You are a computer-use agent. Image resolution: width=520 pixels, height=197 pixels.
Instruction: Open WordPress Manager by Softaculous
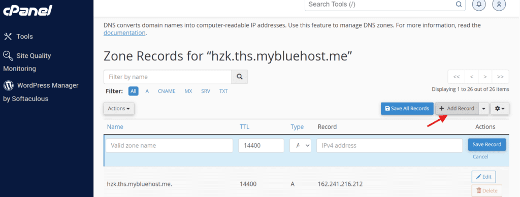tap(41, 92)
